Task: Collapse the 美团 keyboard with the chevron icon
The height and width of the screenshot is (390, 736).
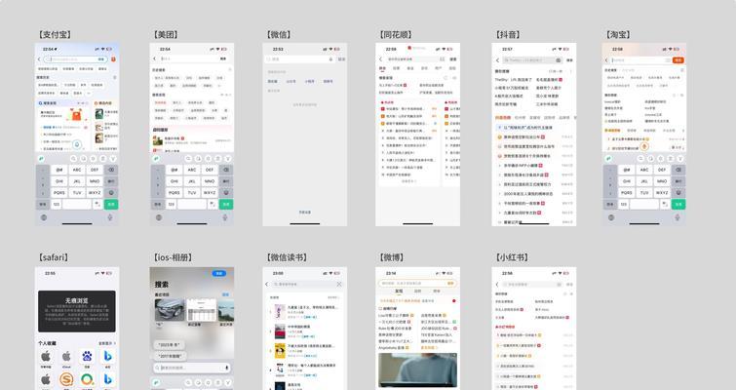Action: [x=228, y=159]
